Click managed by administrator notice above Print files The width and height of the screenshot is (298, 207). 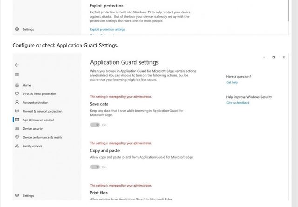[x=121, y=185]
